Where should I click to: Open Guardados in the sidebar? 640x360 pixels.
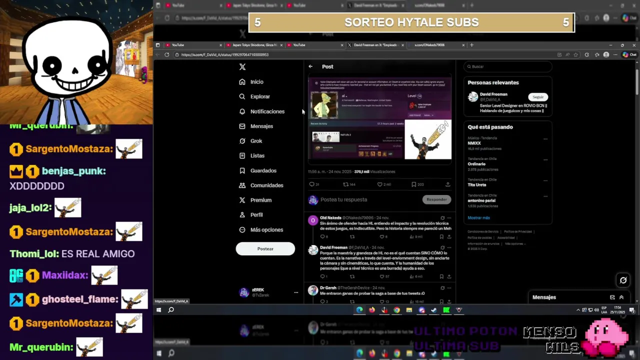pos(257,170)
